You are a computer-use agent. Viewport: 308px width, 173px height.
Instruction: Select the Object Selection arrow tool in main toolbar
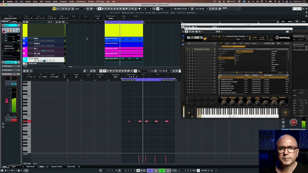point(99,9)
